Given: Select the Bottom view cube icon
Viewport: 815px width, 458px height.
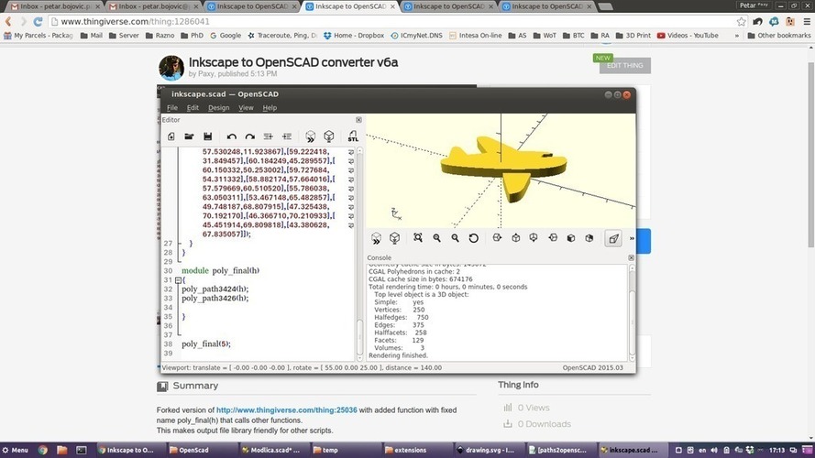Looking at the screenshot, I should [534, 238].
